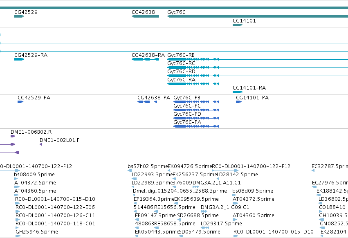Select the EK094726.5prime EST label
Image resolution: width=348 pixels, height=238 pixels.
(x=190, y=166)
